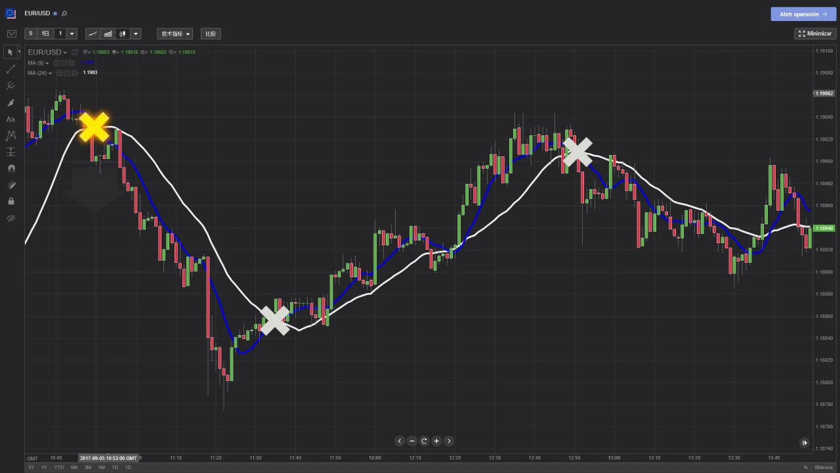
Task: Select the Aa text annotation tool
Action: pos(10,119)
